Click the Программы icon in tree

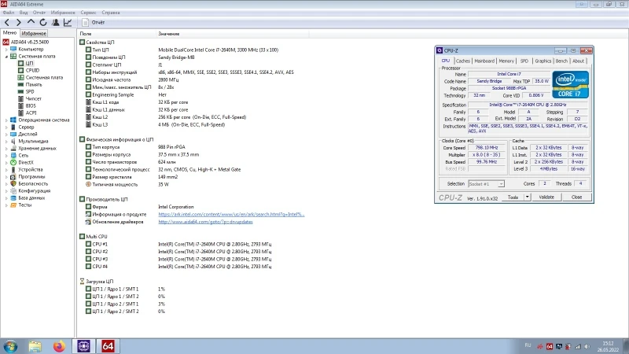click(x=13, y=176)
